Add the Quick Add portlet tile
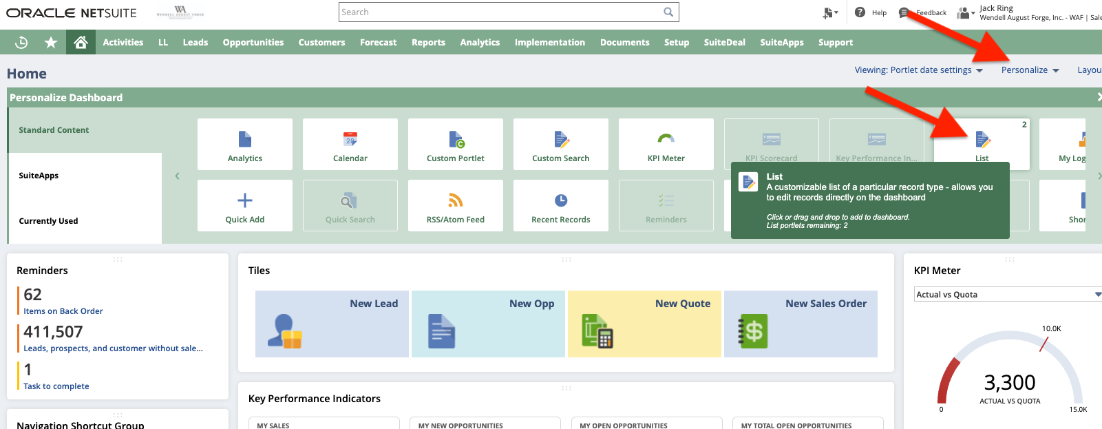The image size is (1102, 429). coord(245,205)
